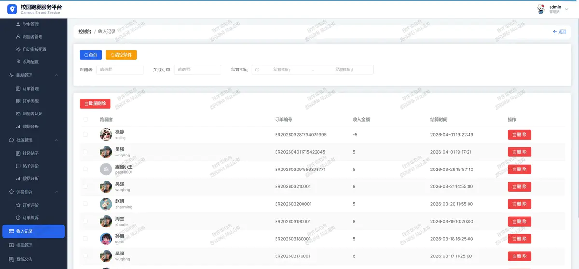
Task: Delete the 周杰 income record
Action: pyautogui.click(x=519, y=222)
